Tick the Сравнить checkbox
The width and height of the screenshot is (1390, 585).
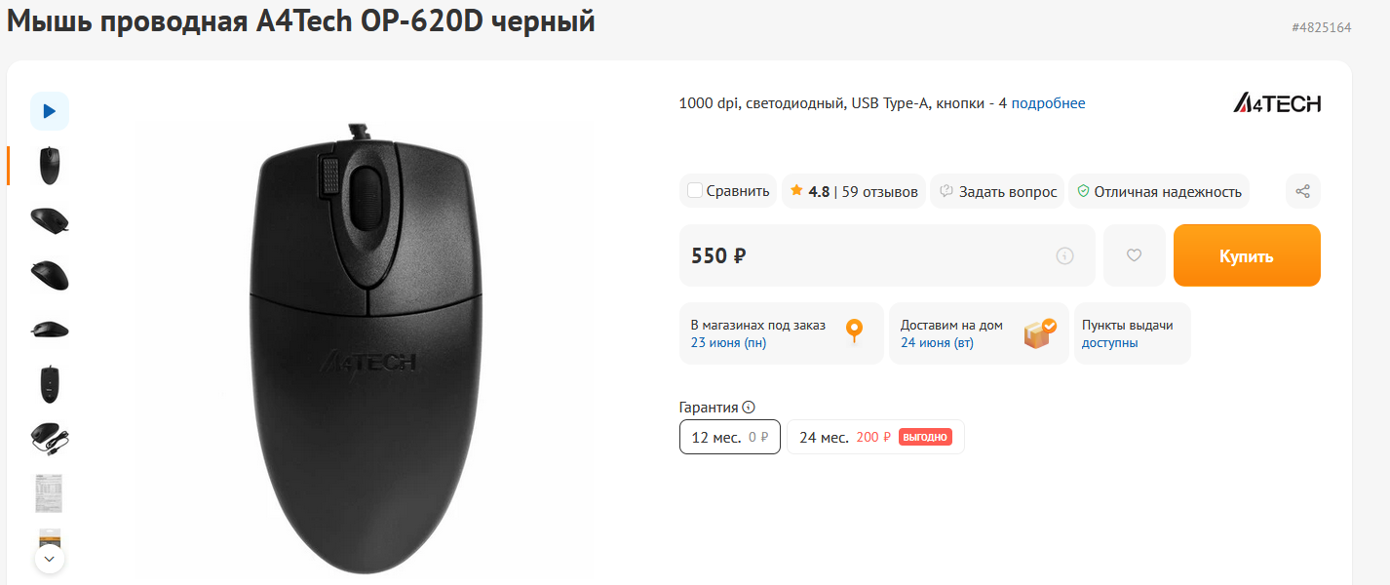(x=695, y=191)
